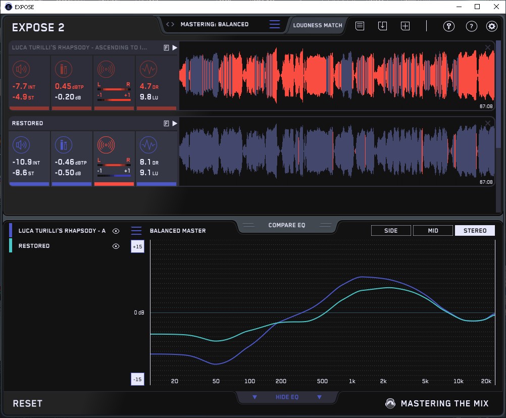Toggle the Loudness Match button
Image resolution: width=506 pixels, height=418 pixels.
318,25
